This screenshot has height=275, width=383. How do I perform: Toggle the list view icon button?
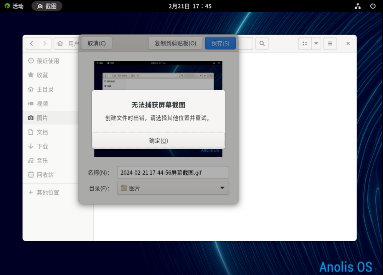(x=305, y=44)
